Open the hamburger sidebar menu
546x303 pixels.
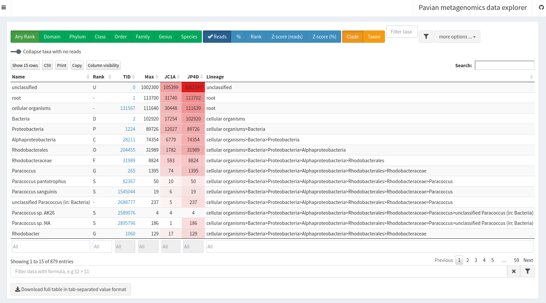(x=4, y=8)
